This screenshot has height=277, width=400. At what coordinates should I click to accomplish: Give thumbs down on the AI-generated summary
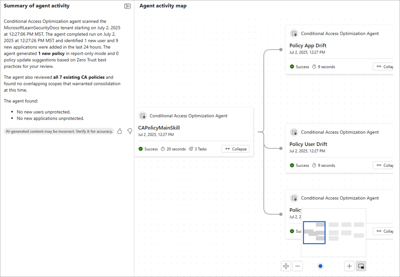click(x=129, y=131)
